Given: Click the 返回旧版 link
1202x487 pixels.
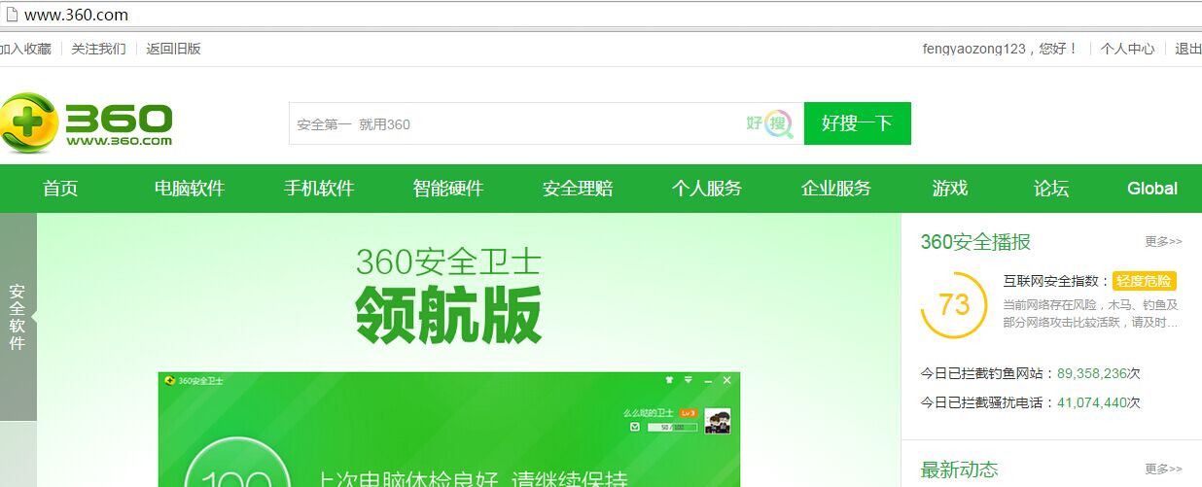Looking at the screenshot, I should pos(174,49).
